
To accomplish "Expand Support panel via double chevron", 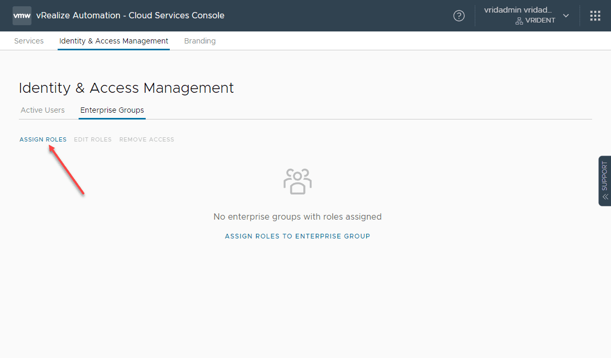I will tap(605, 197).
